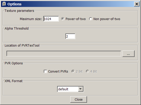The height and width of the screenshot is (105, 141).
Task: Click the PVR Options group label
Action: pyautogui.click(x=14, y=63)
